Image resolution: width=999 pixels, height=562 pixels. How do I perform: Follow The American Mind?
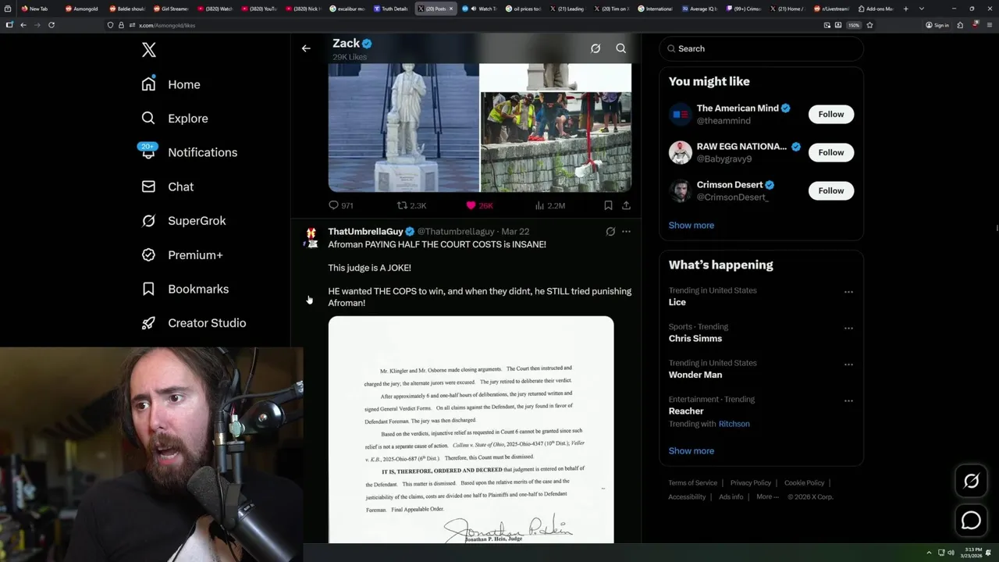tap(831, 114)
